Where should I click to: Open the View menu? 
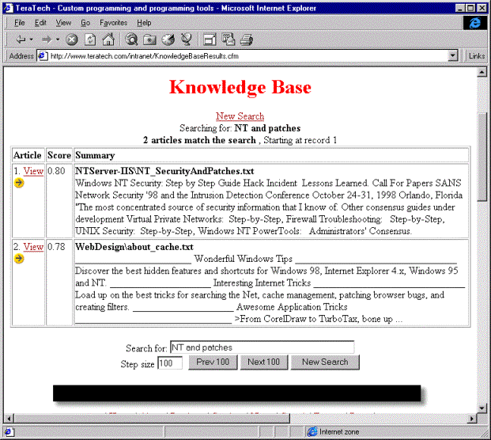63,23
